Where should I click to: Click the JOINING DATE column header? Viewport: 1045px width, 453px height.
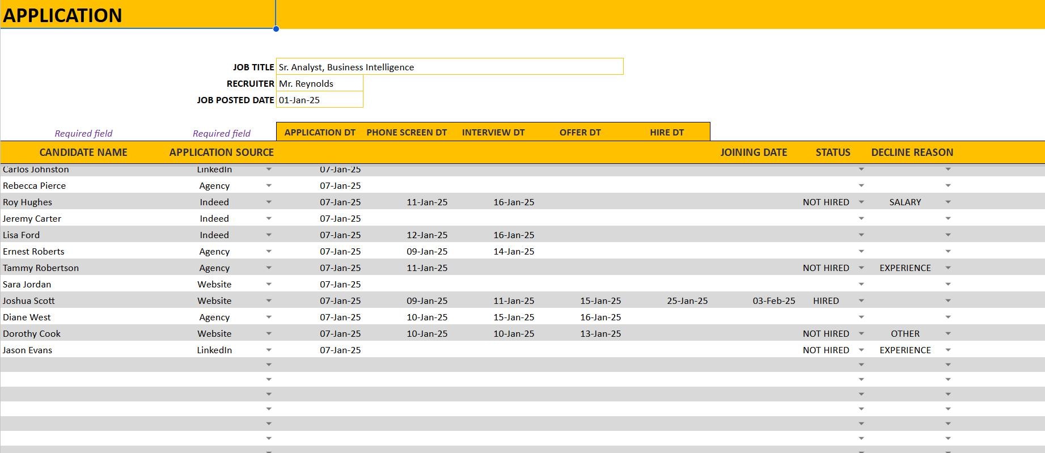coord(754,152)
